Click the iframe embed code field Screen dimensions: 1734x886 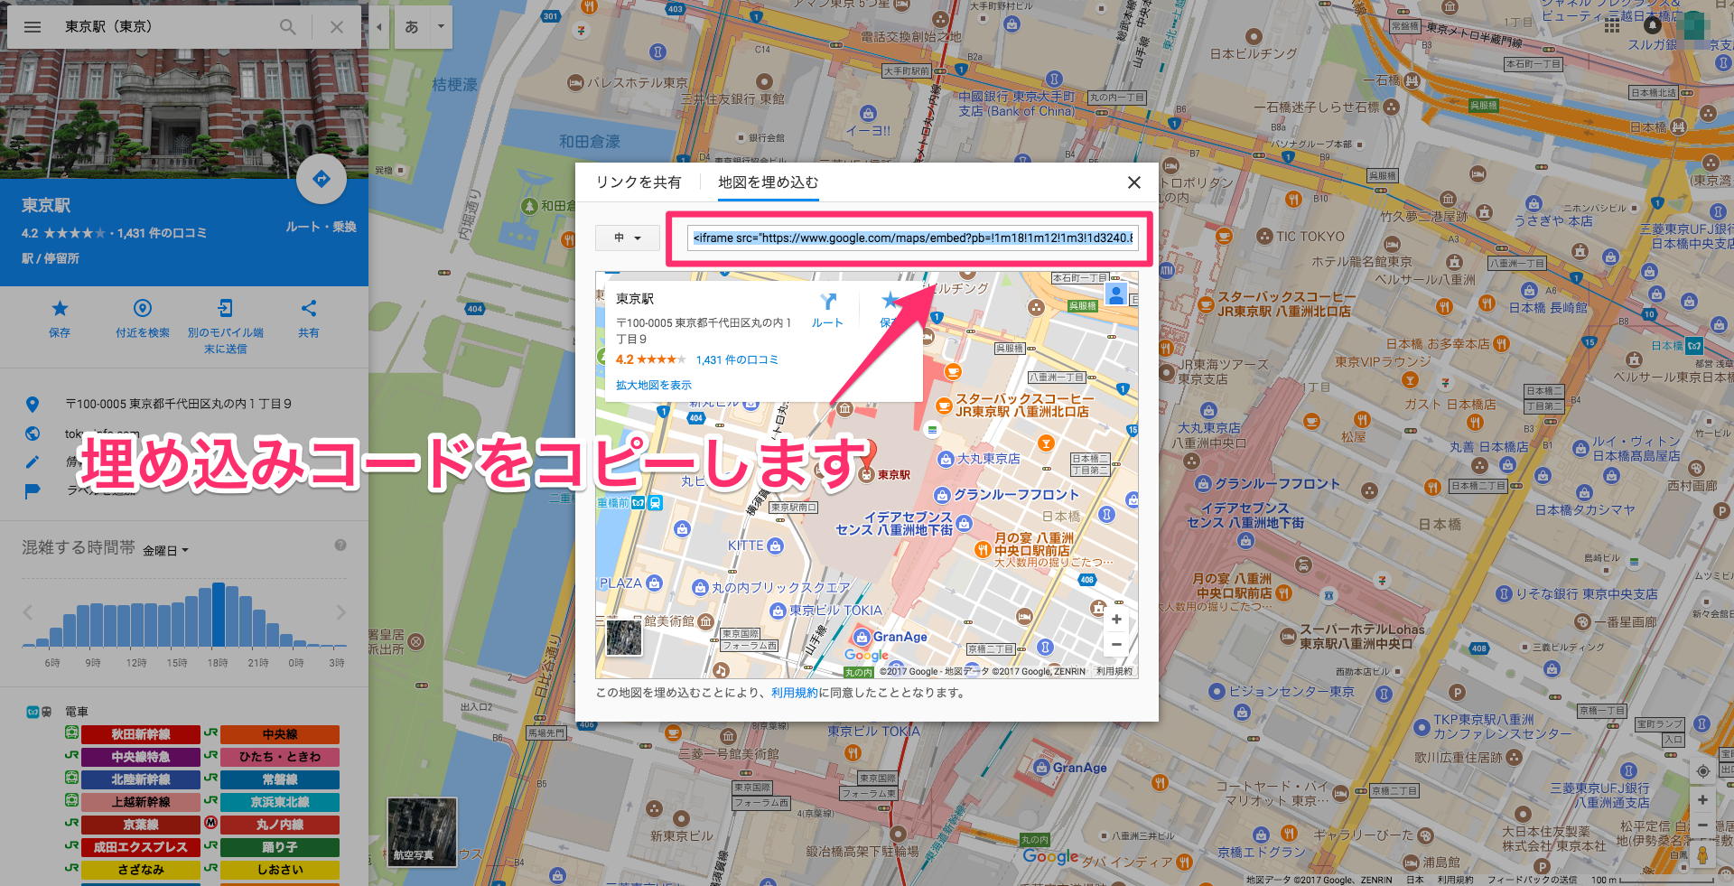tap(912, 238)
